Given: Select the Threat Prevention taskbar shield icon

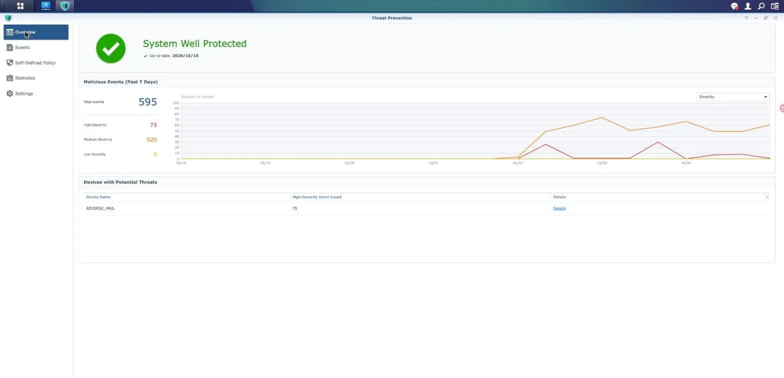Looking at the screenshot, I should click(x=66, y=6).
